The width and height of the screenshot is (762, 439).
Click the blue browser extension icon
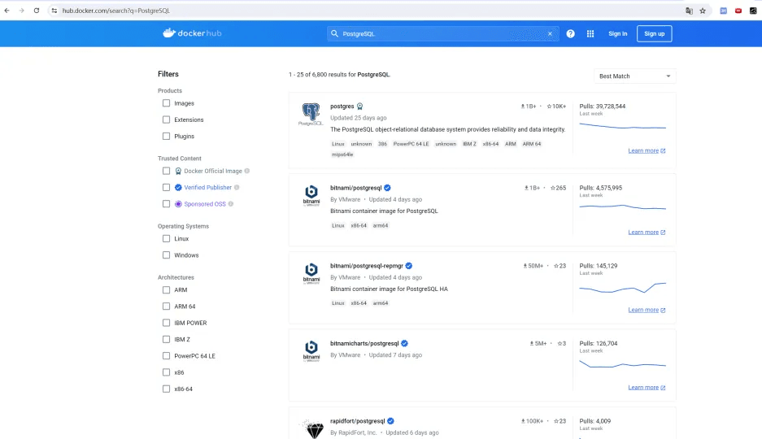pos(723,11)
